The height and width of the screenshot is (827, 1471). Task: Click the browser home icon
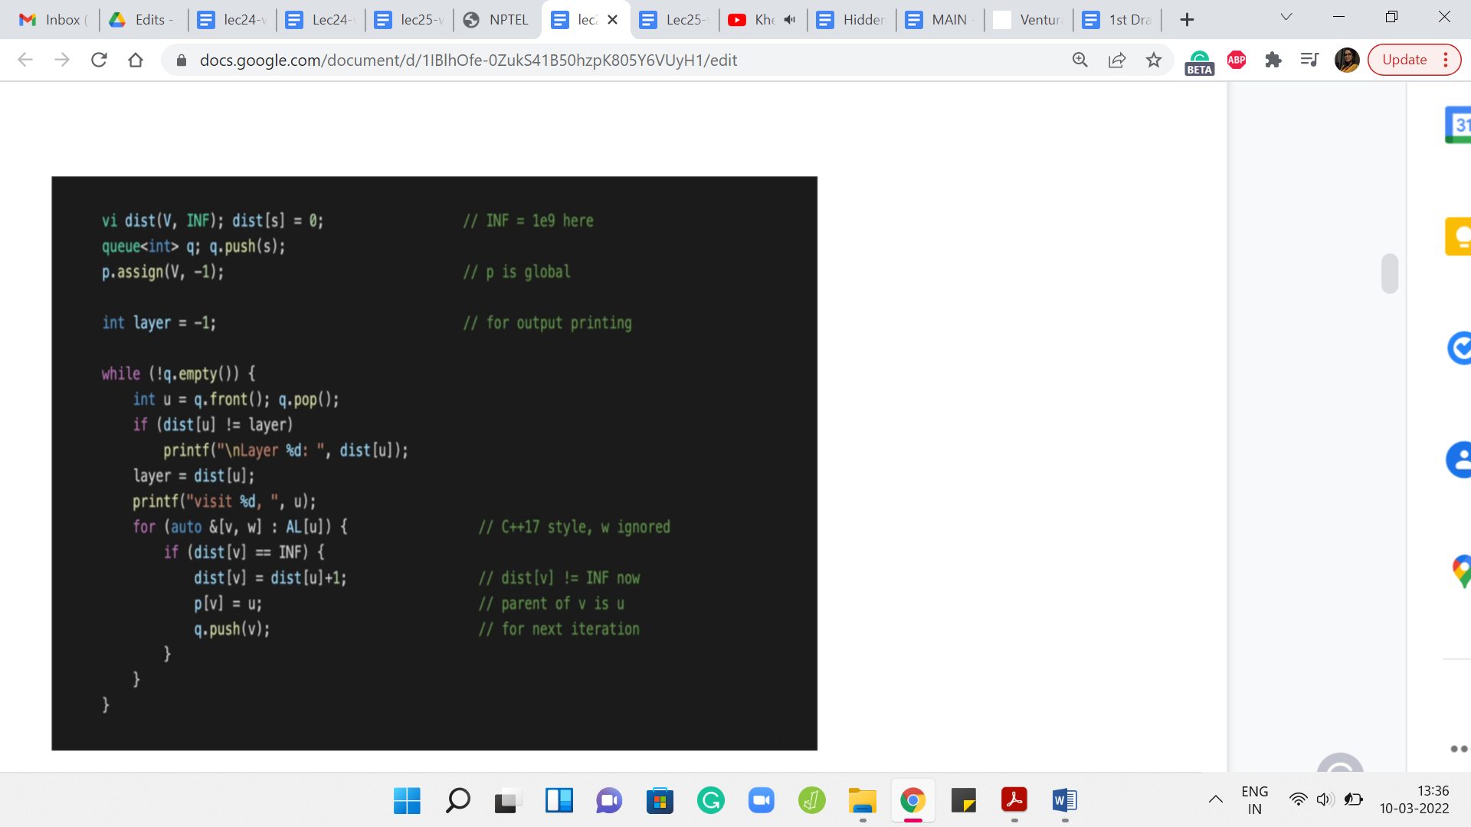[x=136, y=60]
